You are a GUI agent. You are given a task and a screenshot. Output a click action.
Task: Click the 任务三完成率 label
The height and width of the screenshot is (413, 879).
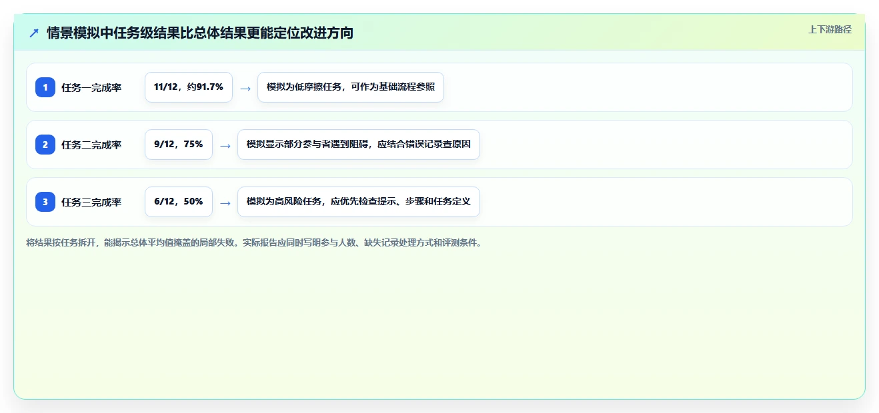click(91, 202)
